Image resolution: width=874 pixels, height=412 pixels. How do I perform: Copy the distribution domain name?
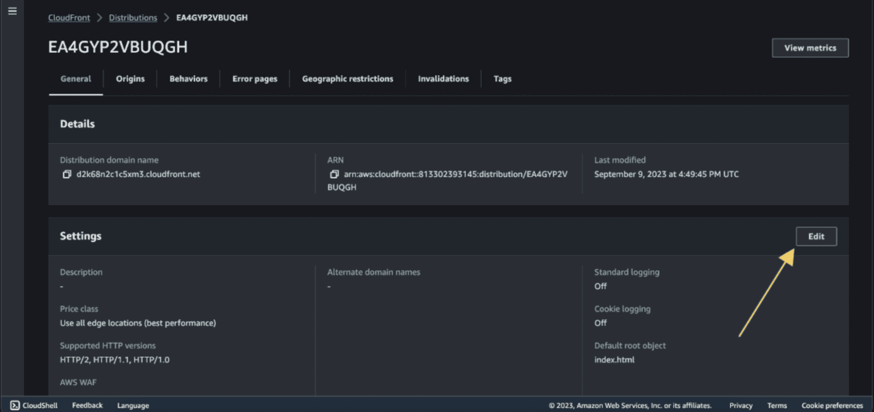tap(67, 174)
